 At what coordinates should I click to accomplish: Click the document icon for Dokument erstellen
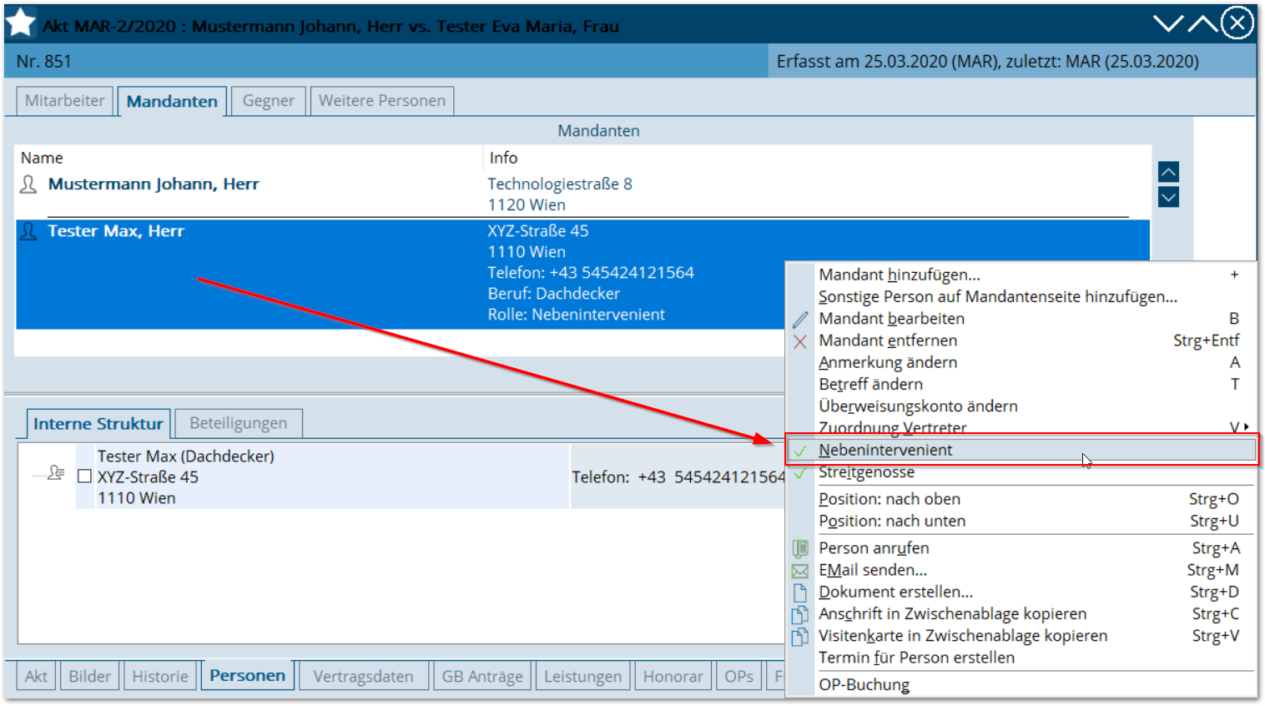800,593
